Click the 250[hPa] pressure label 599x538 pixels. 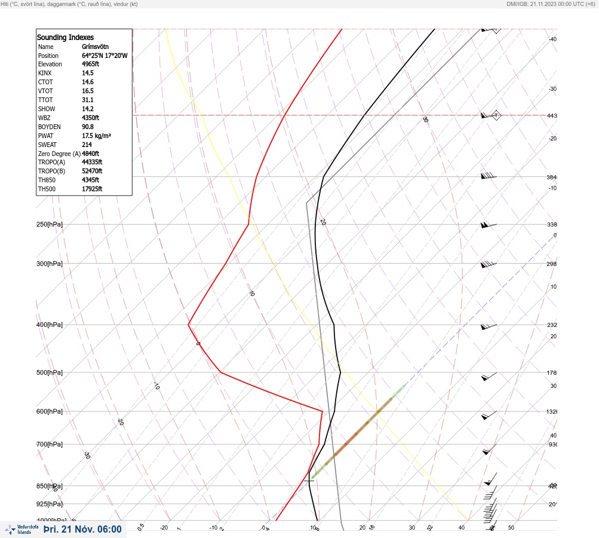[x=50, y=224]
